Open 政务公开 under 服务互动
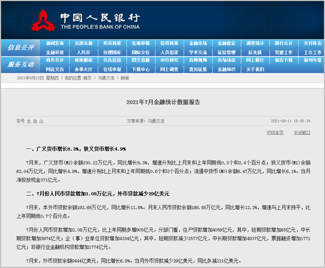Viewport: 325px width, 268px height. (54, 60)
